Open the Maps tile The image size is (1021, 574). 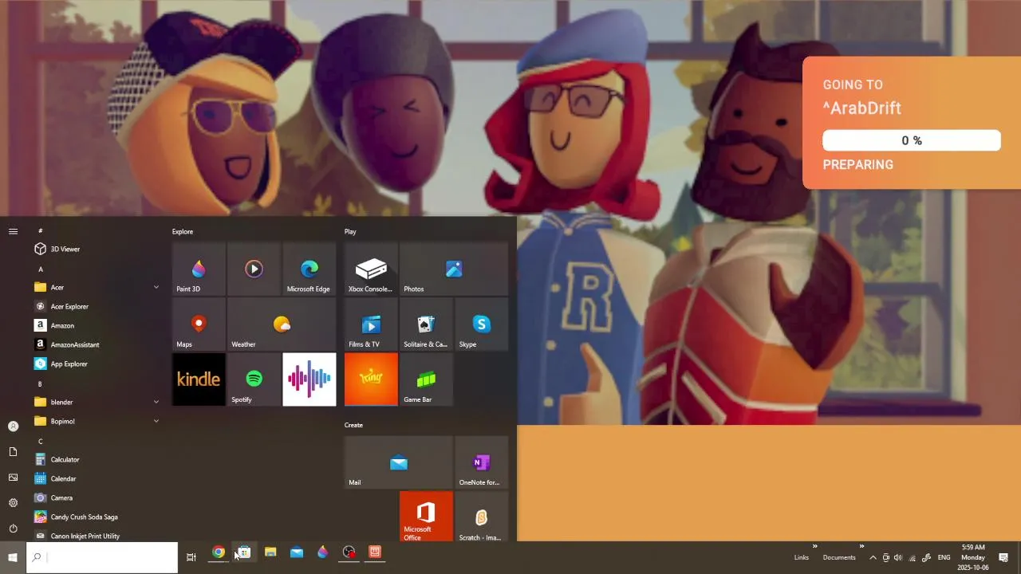(x=199, y=324)
